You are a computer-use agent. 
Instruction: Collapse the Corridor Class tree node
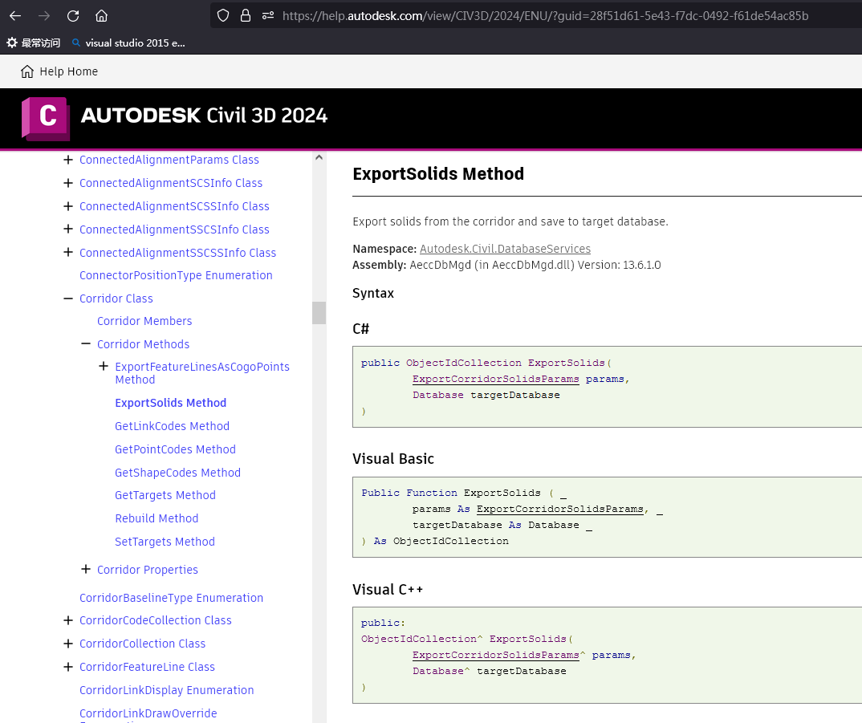[x=68, y=298]
